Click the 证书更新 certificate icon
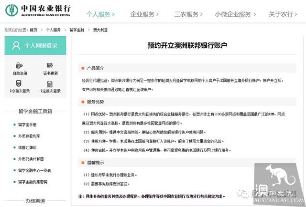The image size is (306, 207). click(50, 65)
